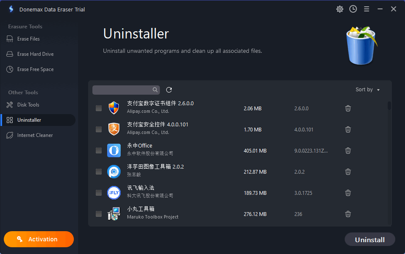Open the hamburger menu icon
Image resolution: width=405 pixels, height=254 pixels.
(367, 9)
